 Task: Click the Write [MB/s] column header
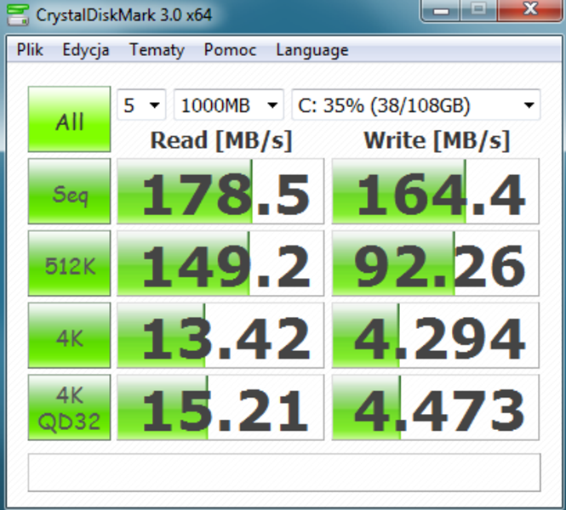pyautogui.click(x=437, y=140)
